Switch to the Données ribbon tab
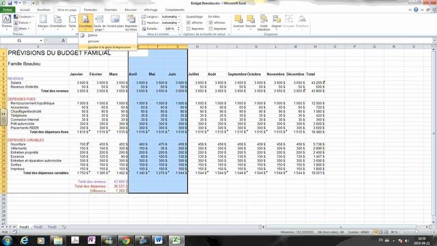437x246 pixels. click(111, 10)
